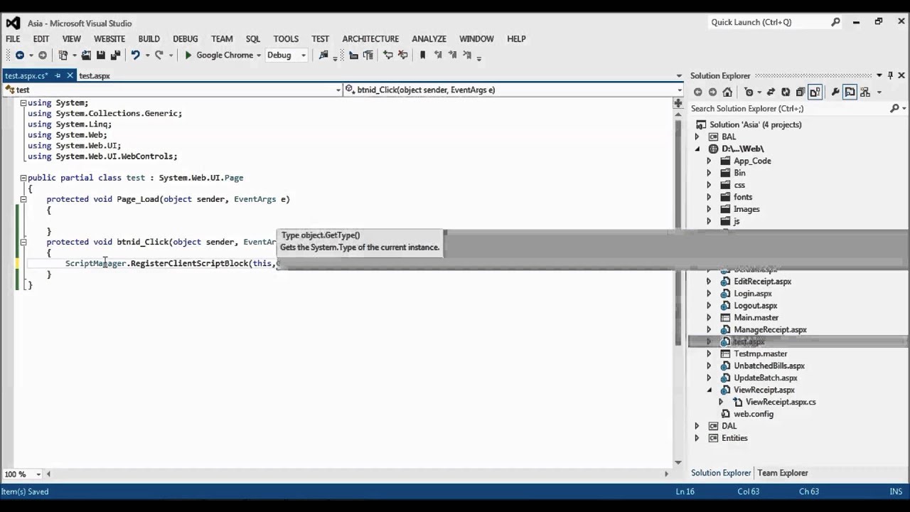This screenshot has height=512, width=910.
Task: Go forward in Solution Explorer toolbar
Action: (712, 92)
